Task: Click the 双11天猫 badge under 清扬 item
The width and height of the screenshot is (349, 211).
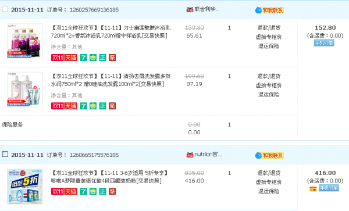Action: click(x=64, y=106)
